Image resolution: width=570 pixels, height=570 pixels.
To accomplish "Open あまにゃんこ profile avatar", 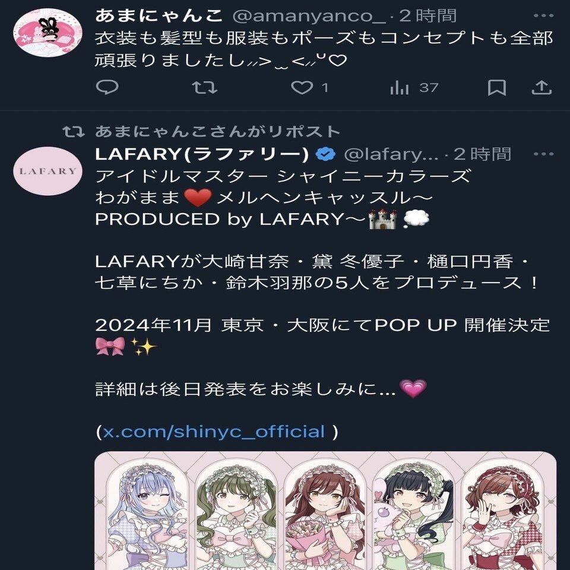I will pos(47,32).
